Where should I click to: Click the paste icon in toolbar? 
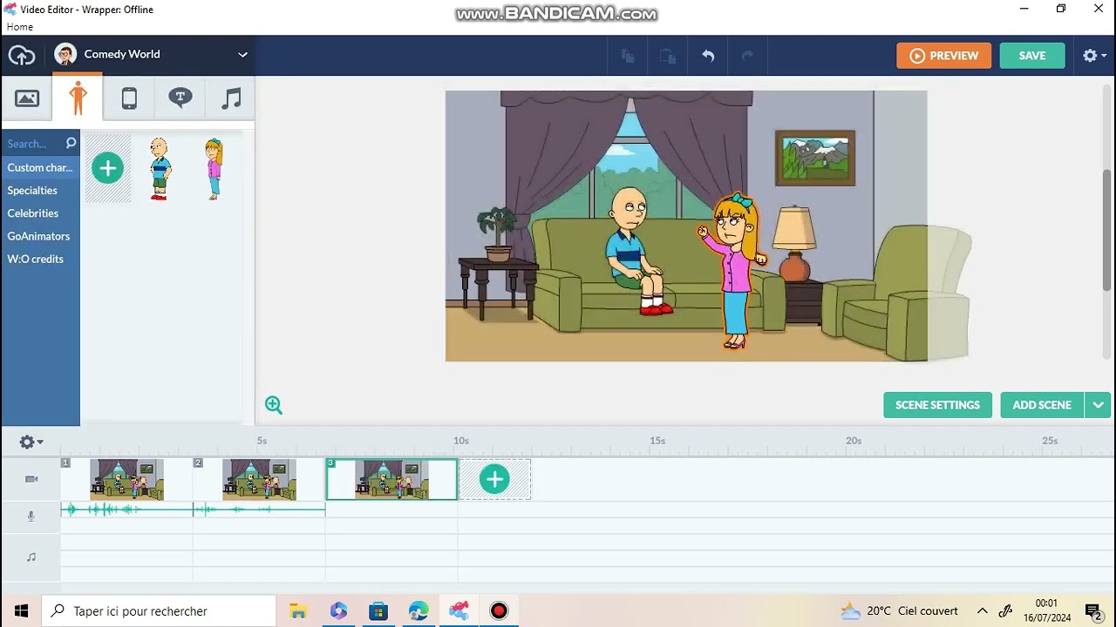pyautogui.click(x=667, y=56)
